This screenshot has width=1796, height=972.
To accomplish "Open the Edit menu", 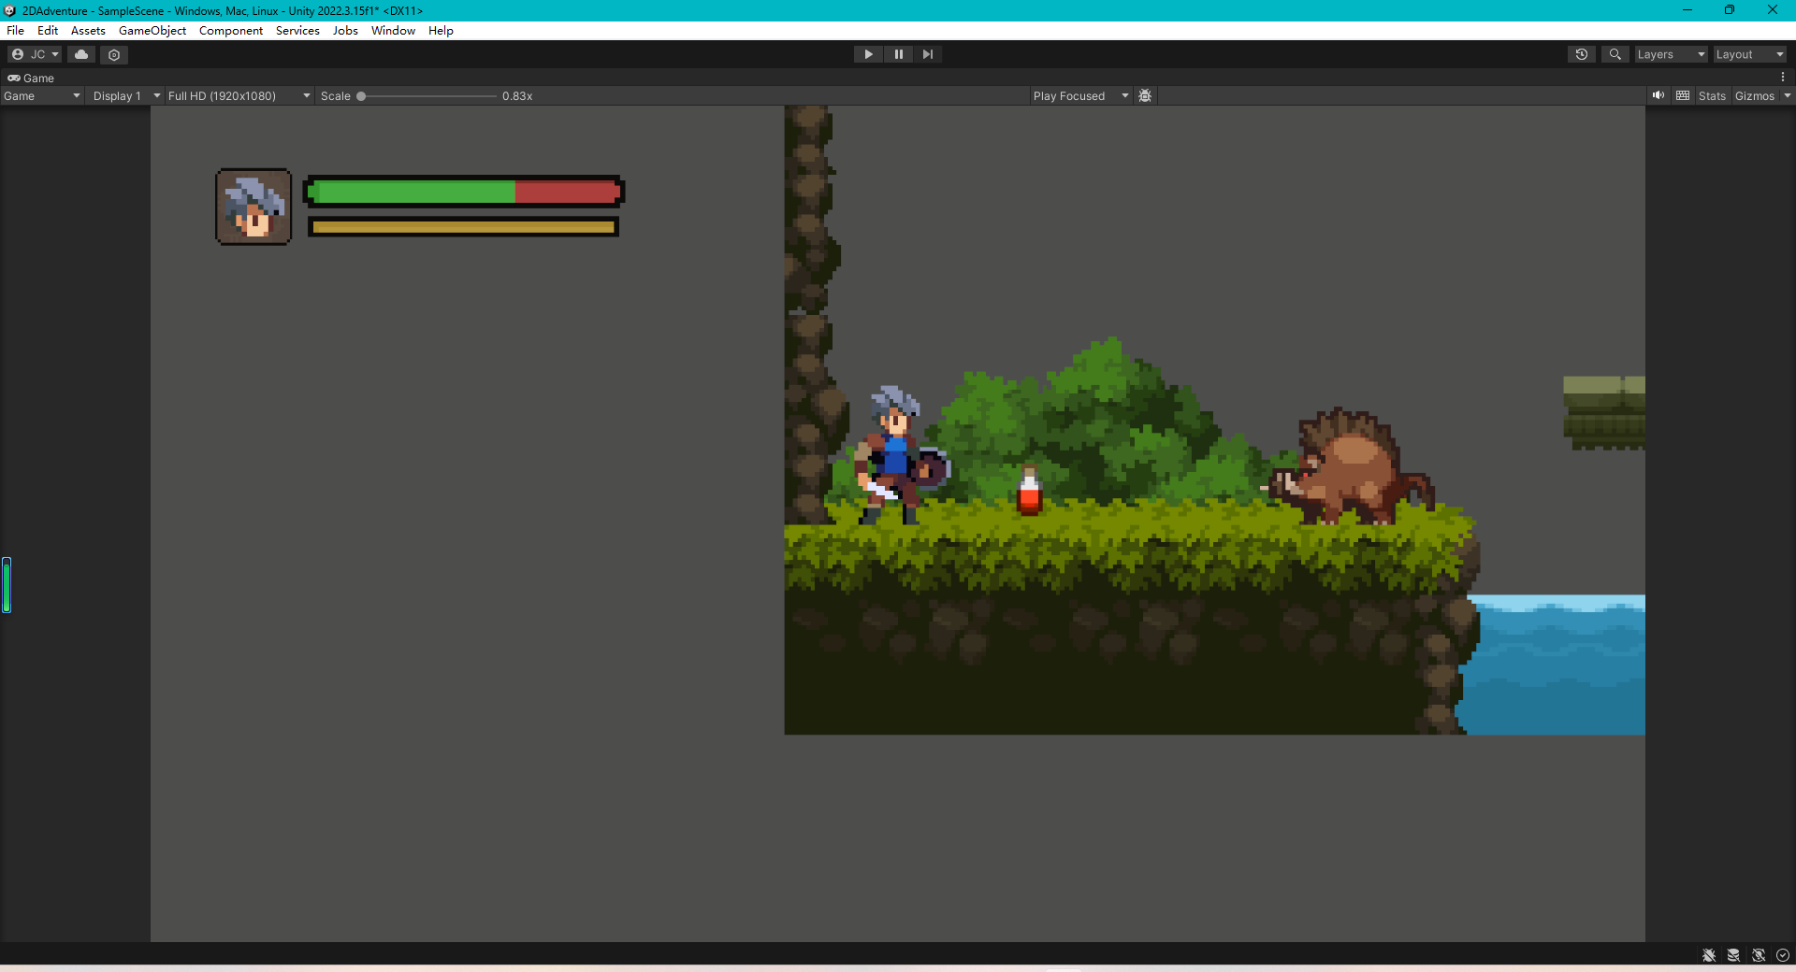I will pos(48,31).
